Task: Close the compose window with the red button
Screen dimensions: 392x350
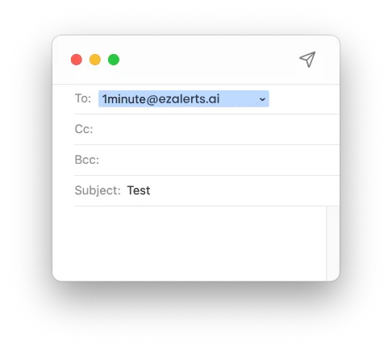Action: point(77,60)
